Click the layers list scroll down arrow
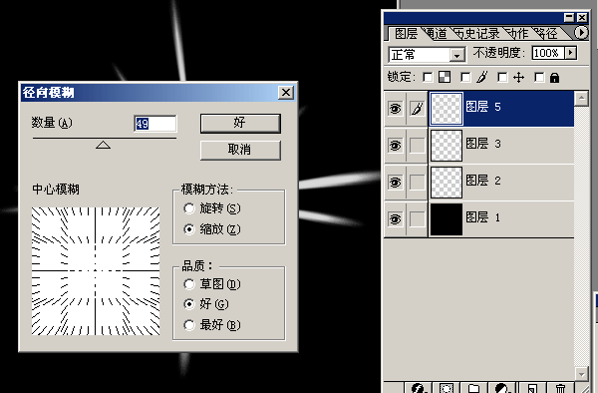This screenshot has width=598, height=393. (x=581, y=373)
